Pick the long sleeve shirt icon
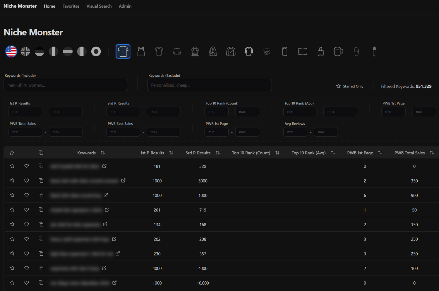Screen dimensions: 439x291 [177, 51]
